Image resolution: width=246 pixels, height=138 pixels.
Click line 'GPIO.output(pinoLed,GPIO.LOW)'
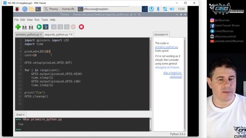pos(56,81)
